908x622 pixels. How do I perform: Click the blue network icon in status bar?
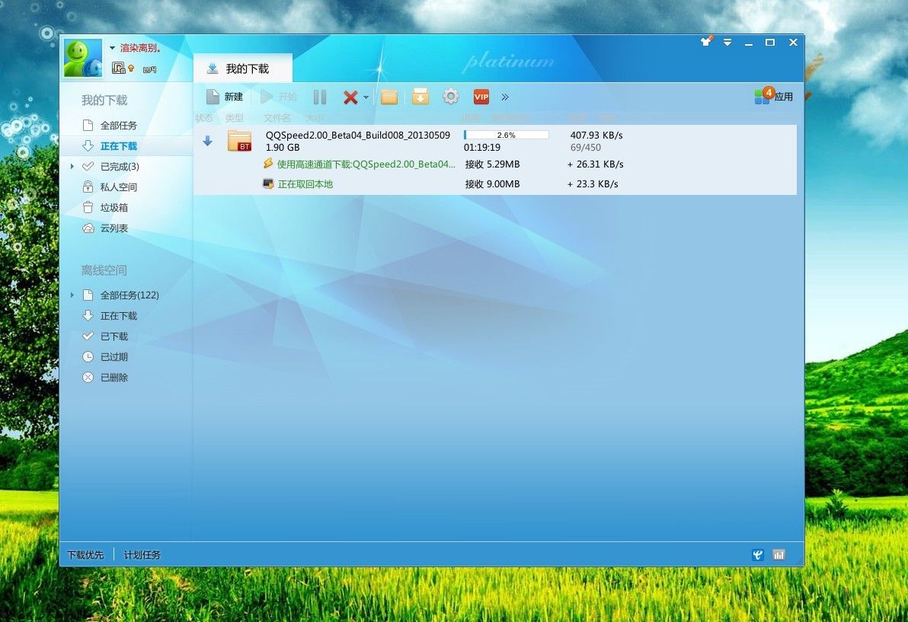click(x=757, y=555)
